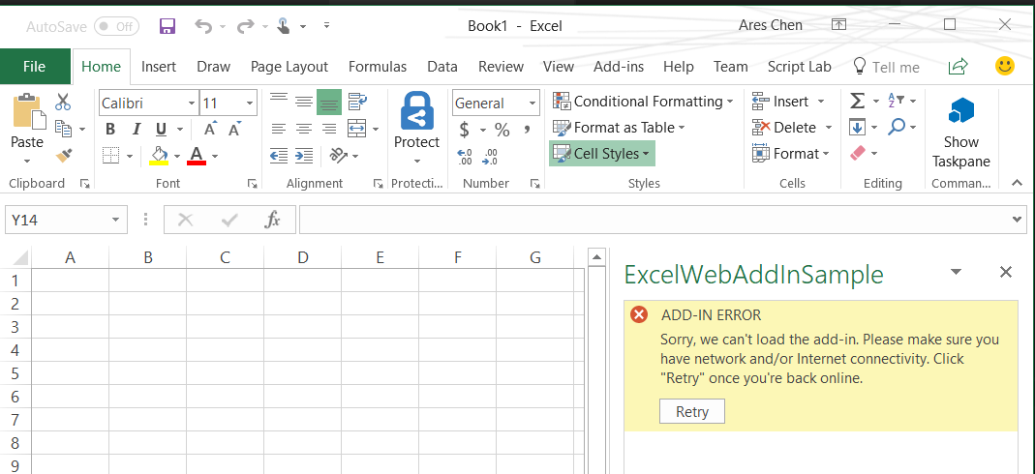1035x474 pixels.
Task: Open the Protect lock icon
Action: point(416,121)
